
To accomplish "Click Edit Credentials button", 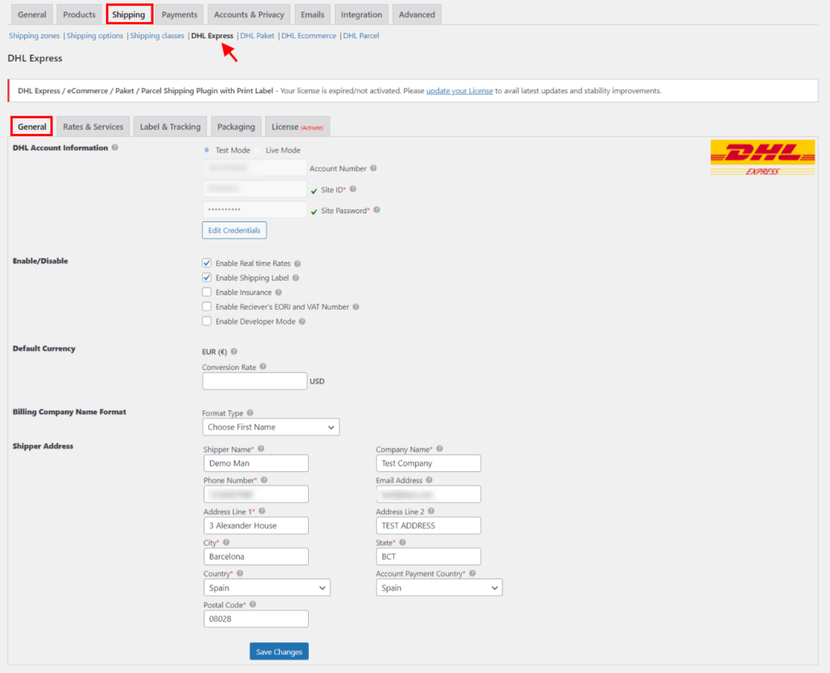I will click(x=234, y=230).
